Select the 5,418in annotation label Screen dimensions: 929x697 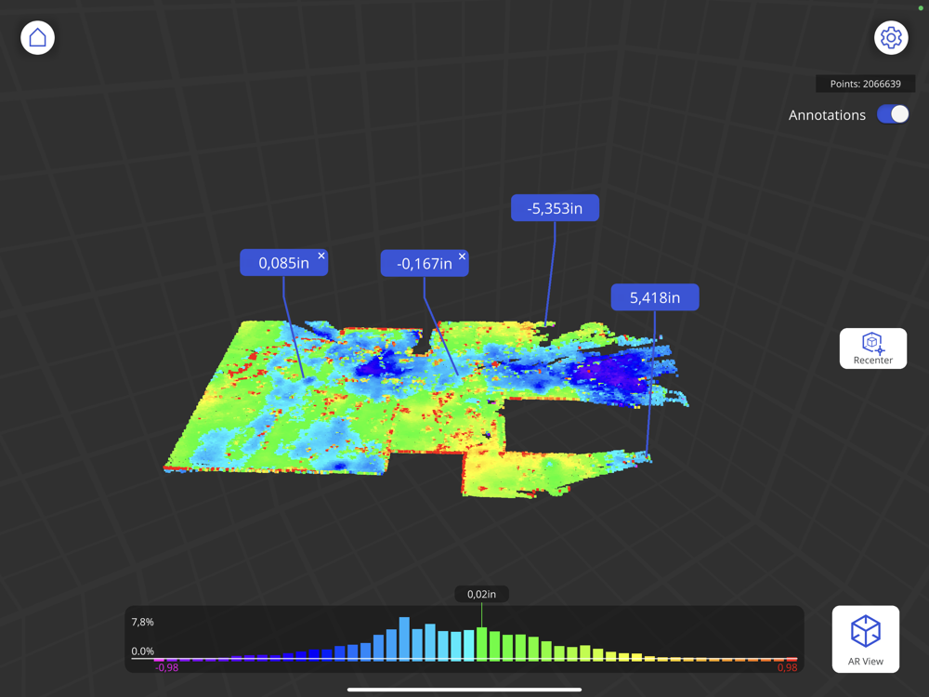(655, 297)
